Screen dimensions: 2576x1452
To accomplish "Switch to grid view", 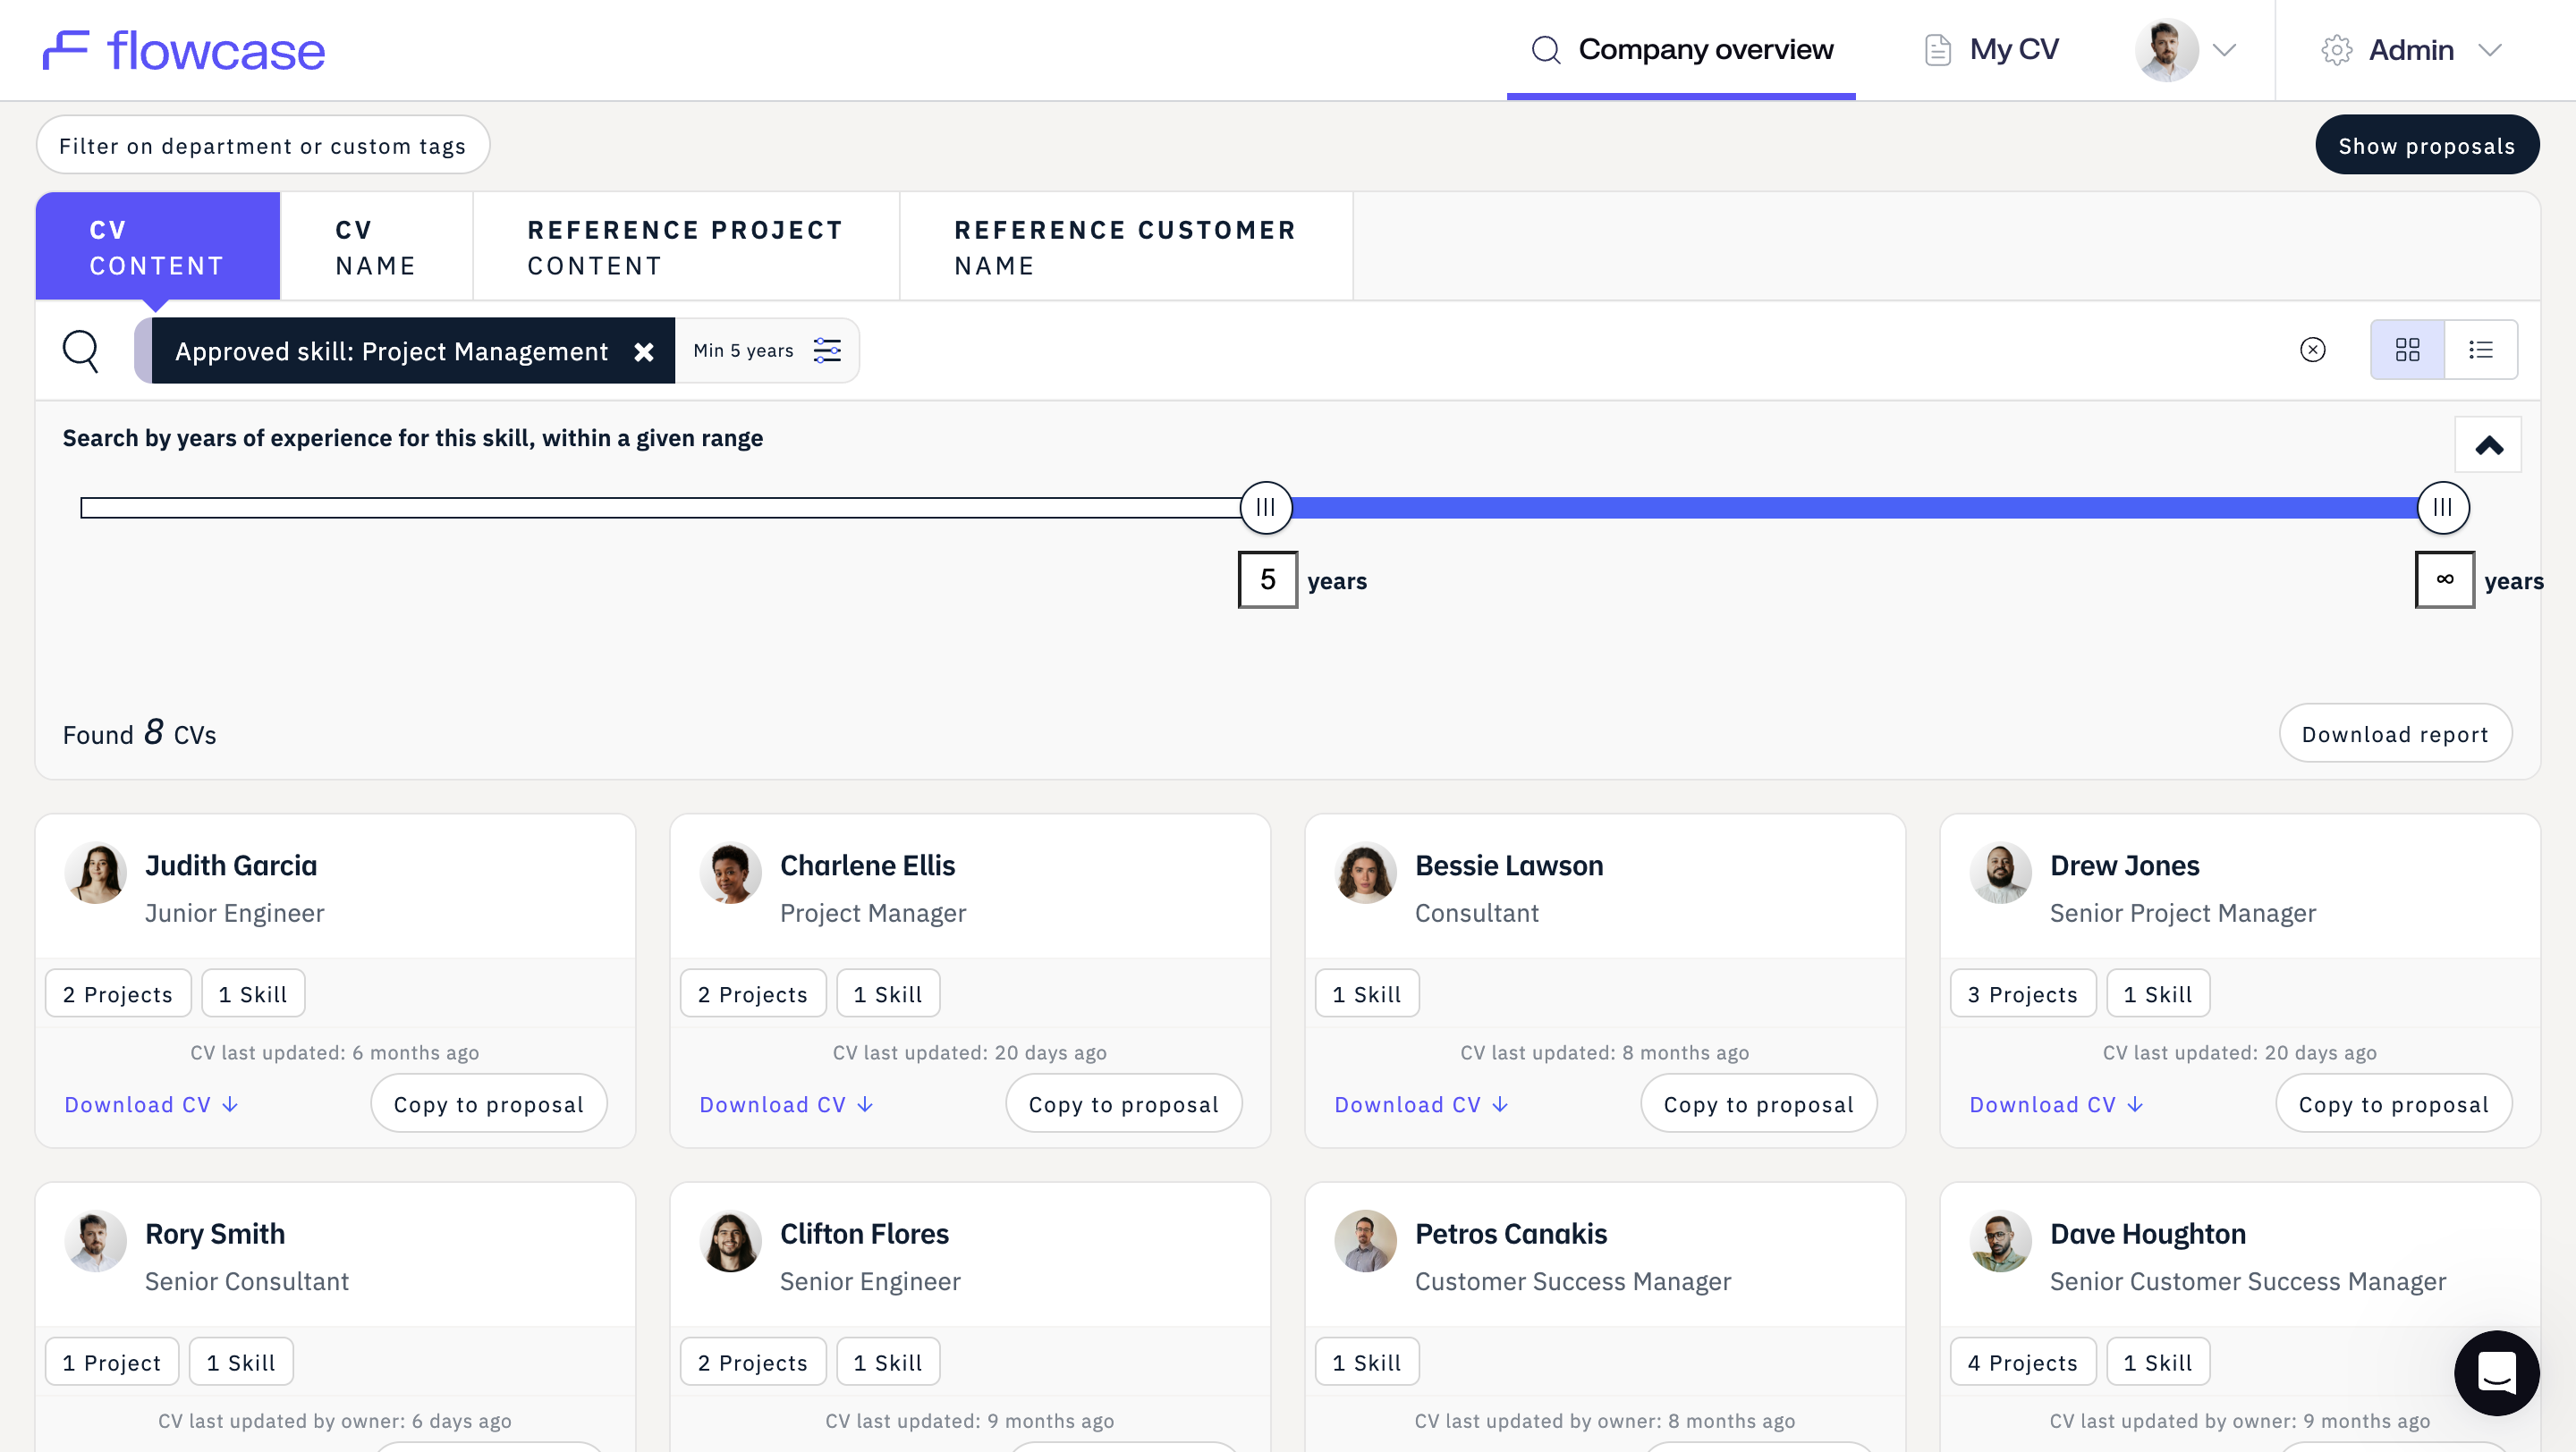I will [2407, 350].
